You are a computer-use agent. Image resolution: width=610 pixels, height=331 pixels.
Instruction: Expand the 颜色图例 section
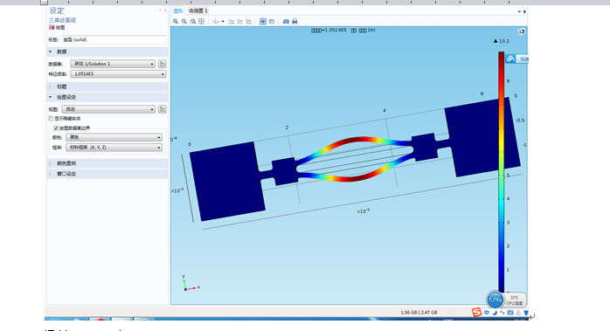pyautogui.click(x=66, y=163)
